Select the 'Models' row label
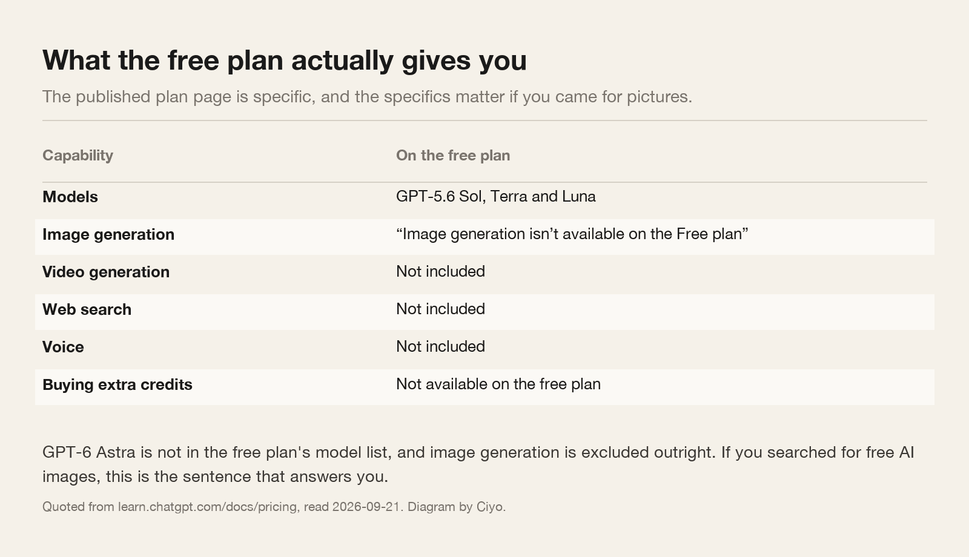This screenshot has width=969, height=557. point(70,197)
